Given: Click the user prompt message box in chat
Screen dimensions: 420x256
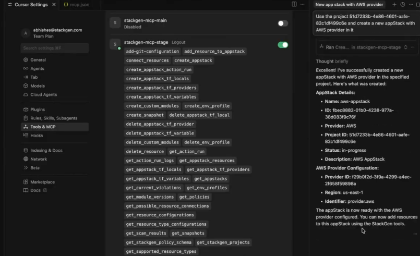Looking at the screenshot, I should [366, 23].
